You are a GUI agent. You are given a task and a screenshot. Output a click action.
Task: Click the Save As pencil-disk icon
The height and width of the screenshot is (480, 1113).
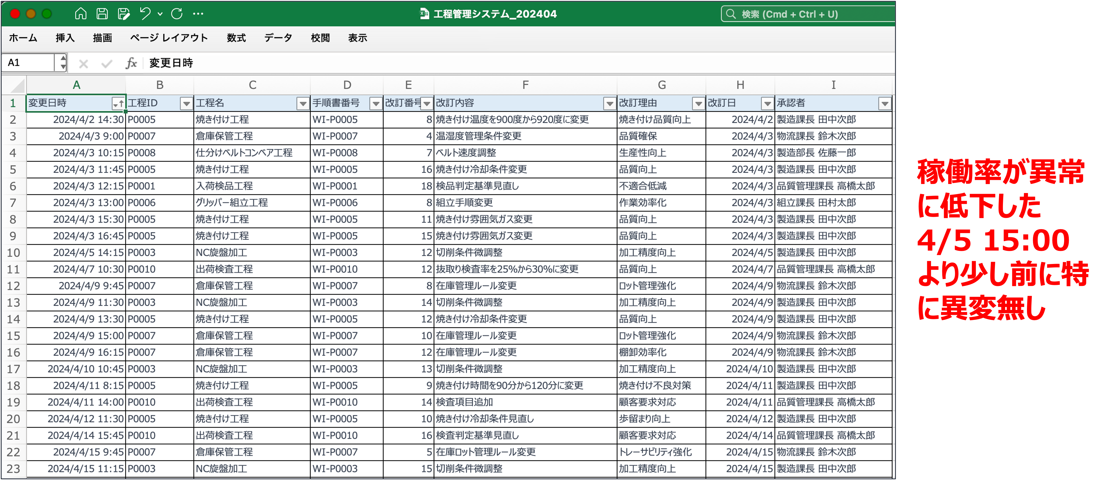click(123, 14)
